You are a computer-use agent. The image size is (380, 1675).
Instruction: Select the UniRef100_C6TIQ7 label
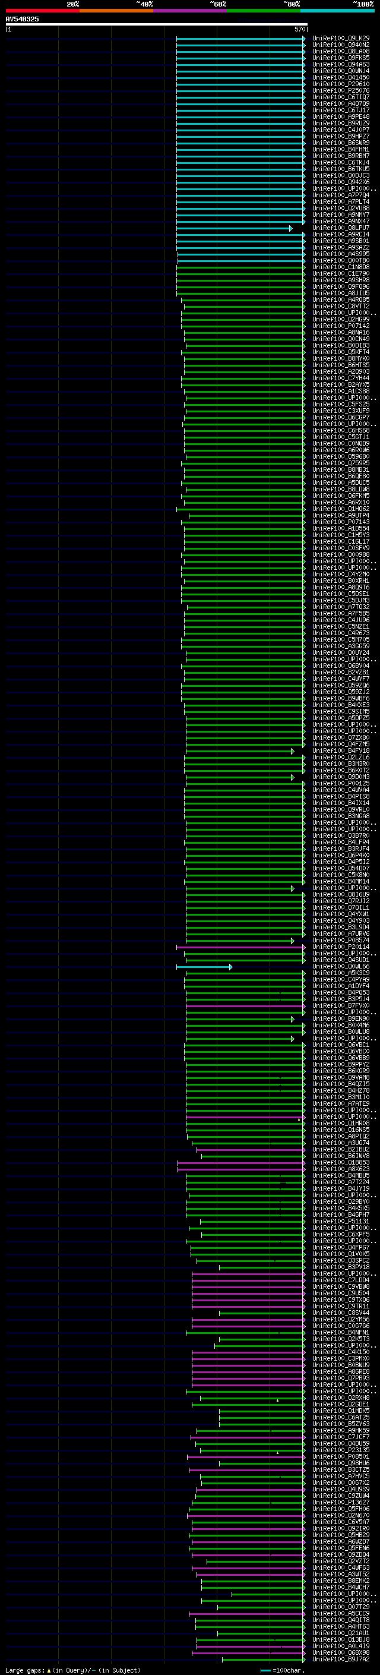(340, 97)
